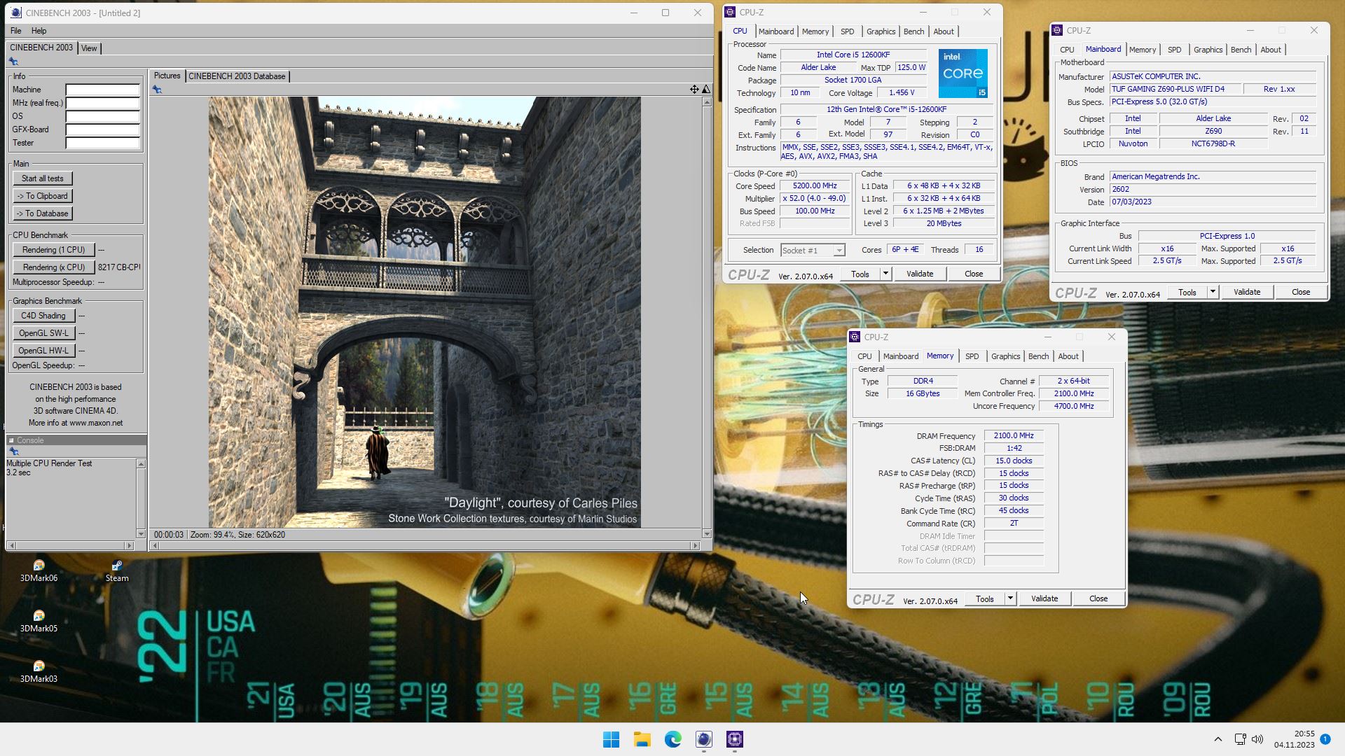Click To Clipboard button
This screenshot has height=756, width=1345.
43,196
